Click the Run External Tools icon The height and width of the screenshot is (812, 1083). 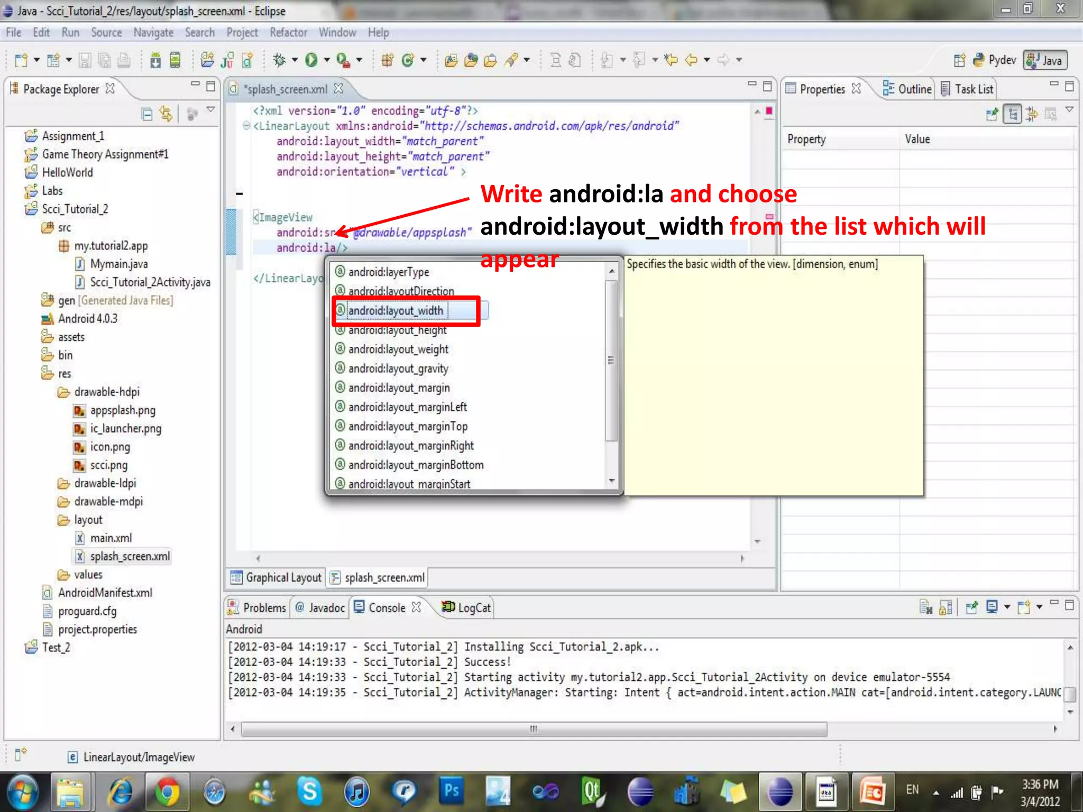click(x=343, y=60)
